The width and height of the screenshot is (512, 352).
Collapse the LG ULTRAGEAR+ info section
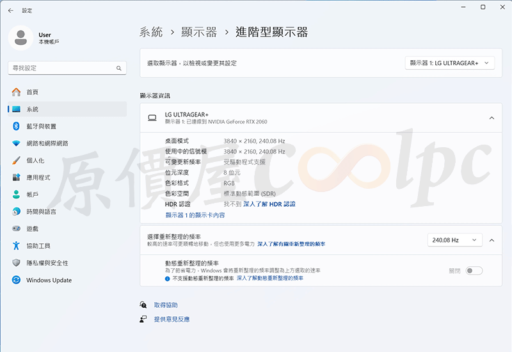coord(492,118)
